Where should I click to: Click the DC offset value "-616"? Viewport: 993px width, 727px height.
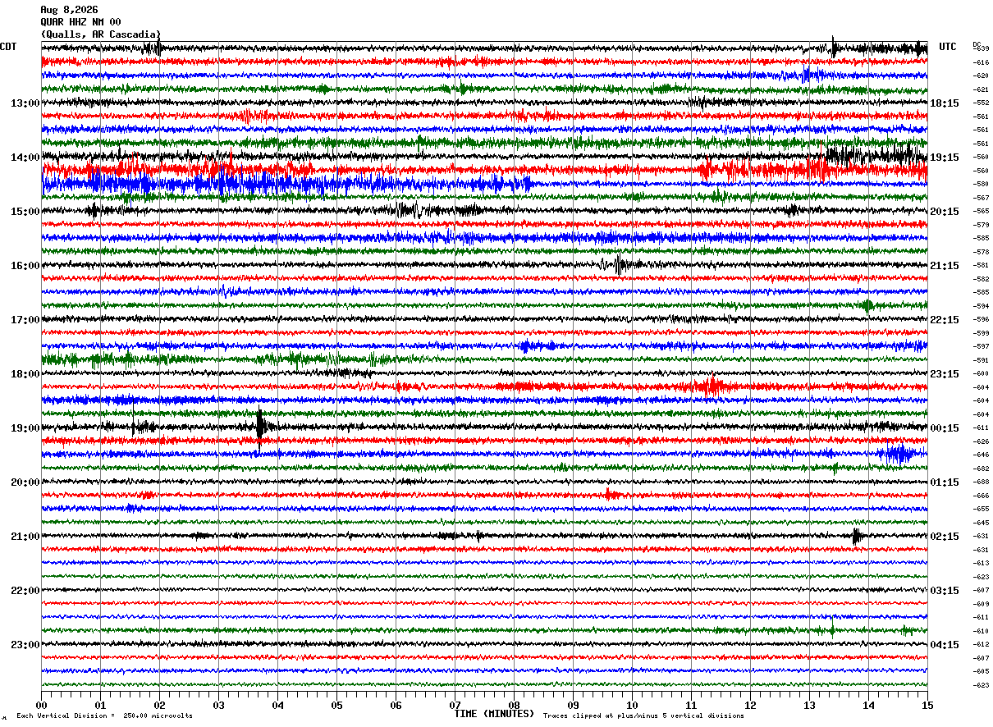pos(981,62)
